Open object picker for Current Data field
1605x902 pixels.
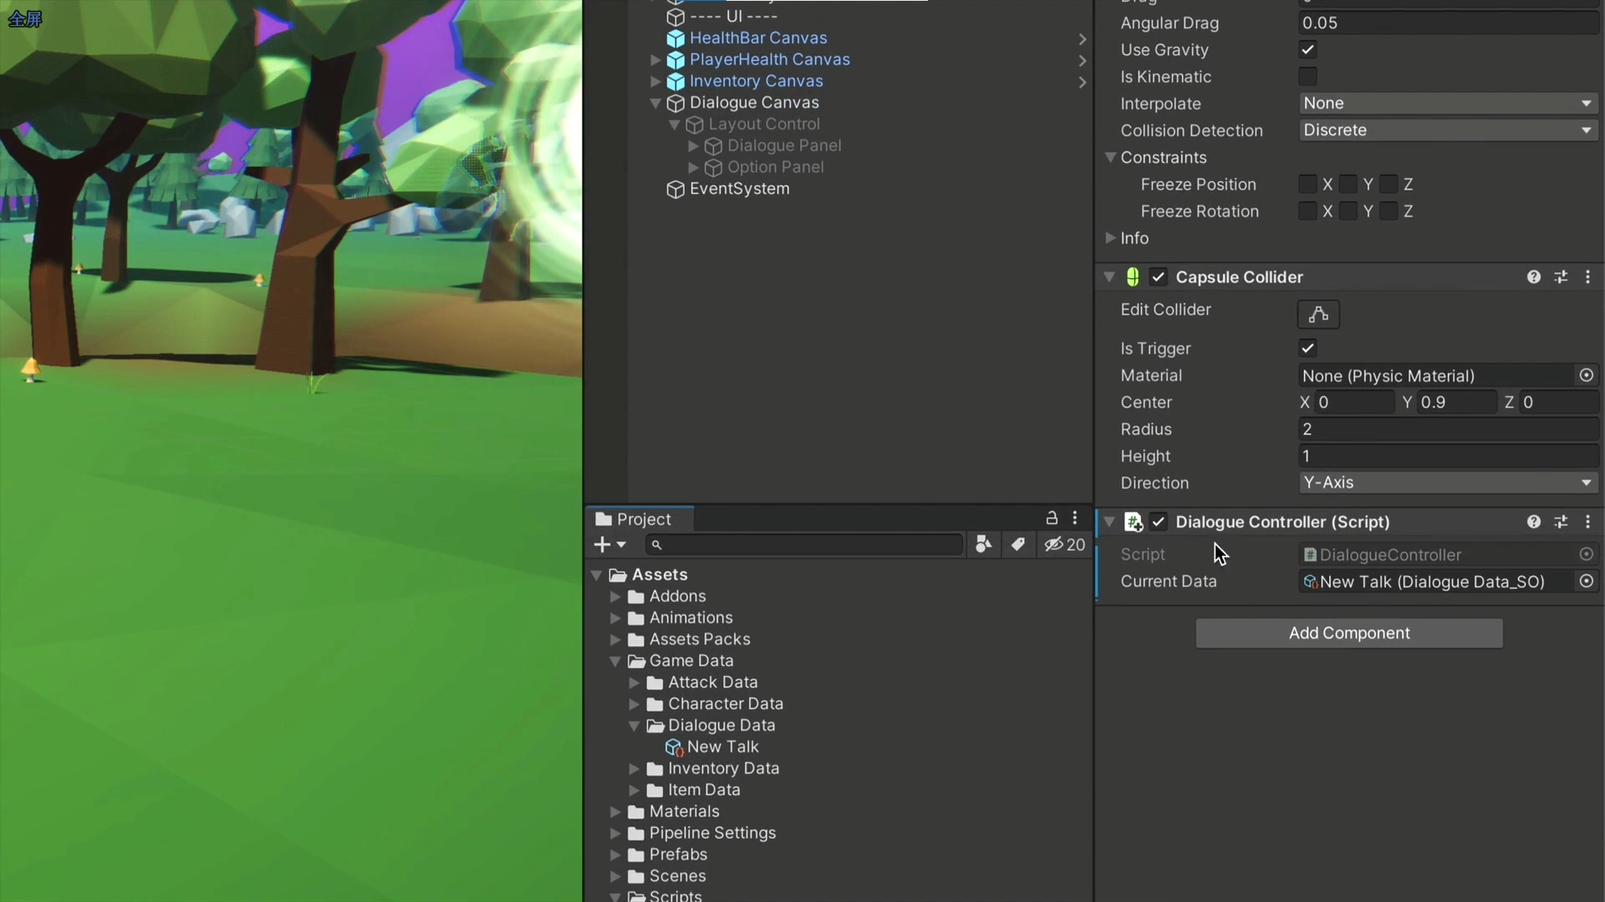tap(1586, 581)
